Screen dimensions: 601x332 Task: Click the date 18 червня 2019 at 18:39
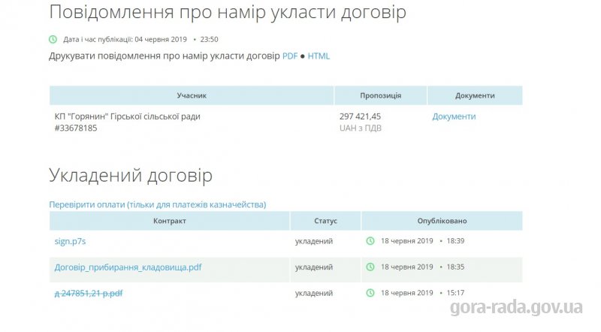tap(406, 241)
